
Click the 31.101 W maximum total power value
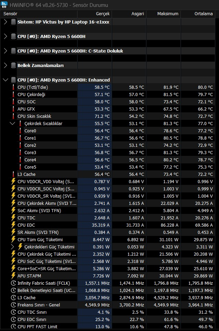pyautogui.click(x=169, y=239)
